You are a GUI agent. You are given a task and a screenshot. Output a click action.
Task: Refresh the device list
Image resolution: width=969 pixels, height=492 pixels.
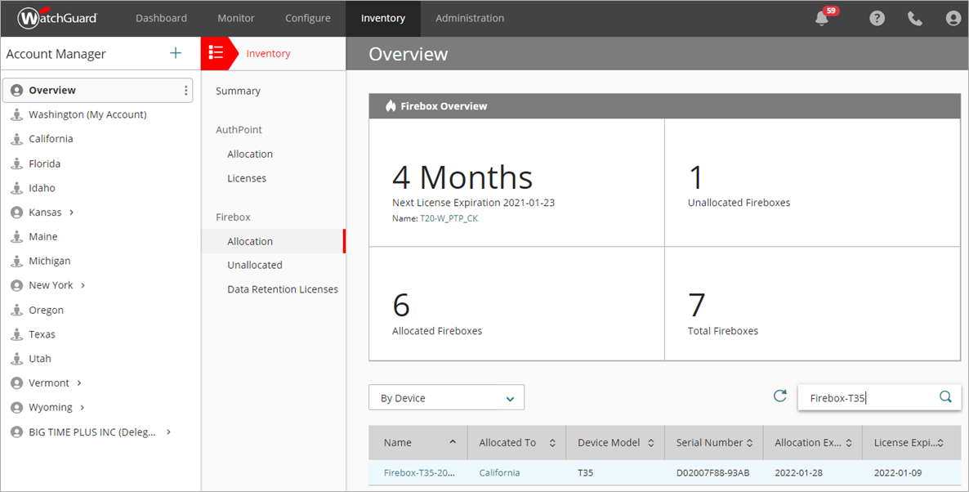pos(779,396)
